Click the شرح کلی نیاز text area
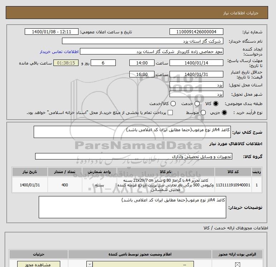Image resolution: width=276 pixels, height=267 pixels. pyautogui.click(x=132, y=132)
